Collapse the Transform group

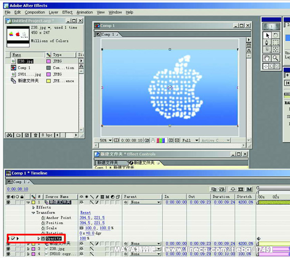pos(33,213)
